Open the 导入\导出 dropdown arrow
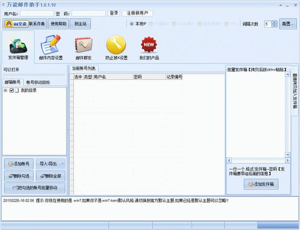Image resolution: width=300 pixels, height=230 pixels. click(63, 164)
